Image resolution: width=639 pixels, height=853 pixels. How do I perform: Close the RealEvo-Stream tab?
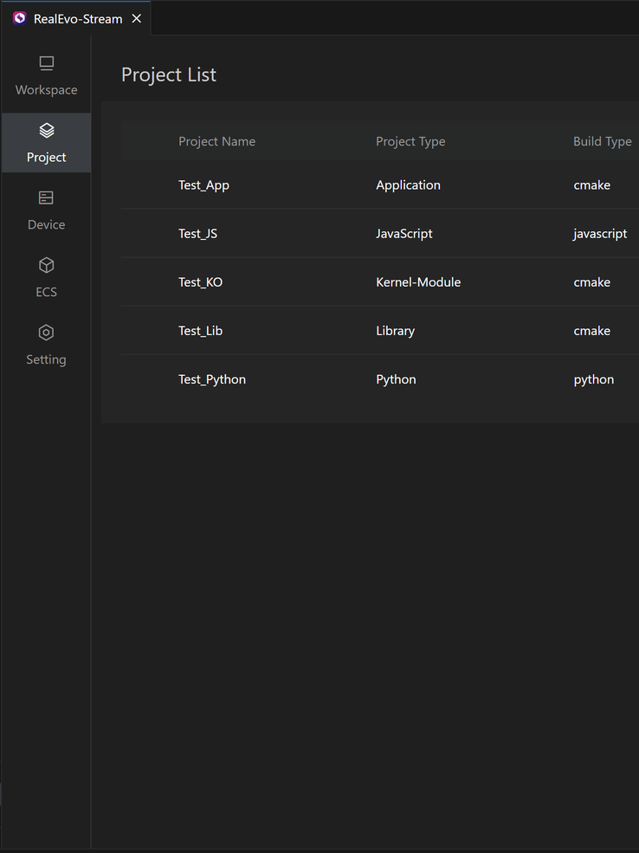tap(137, 18)
